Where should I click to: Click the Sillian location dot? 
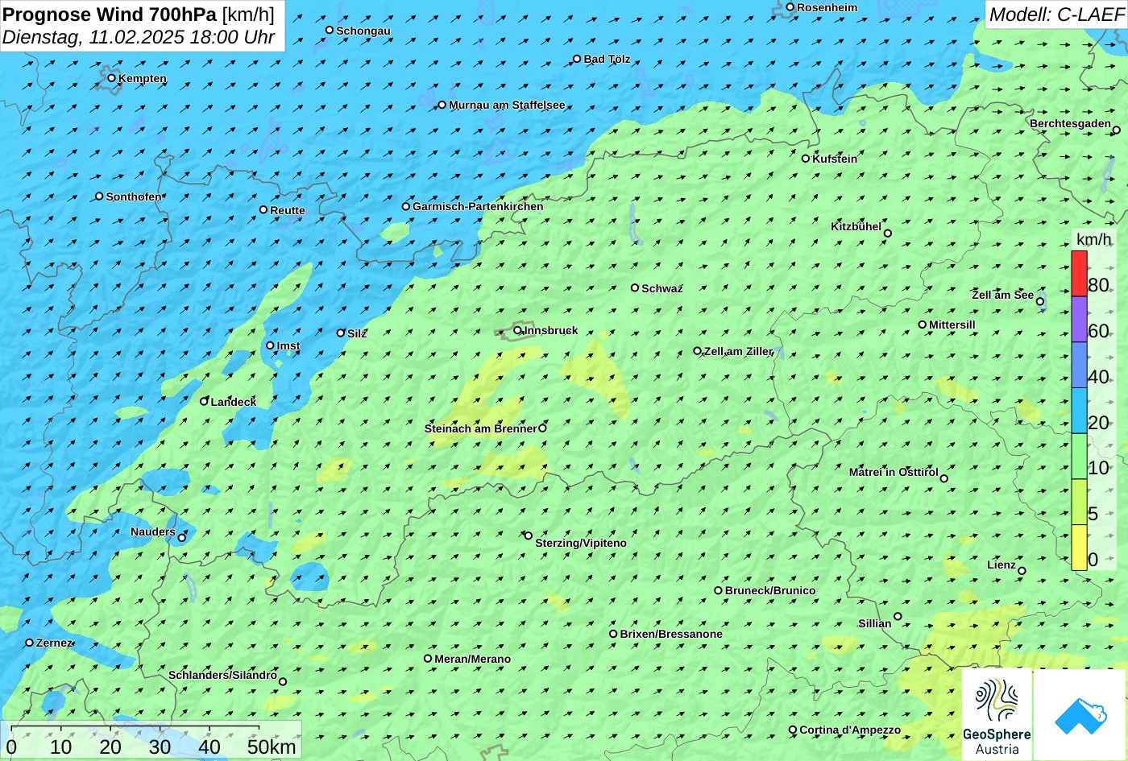click(898, 617)
